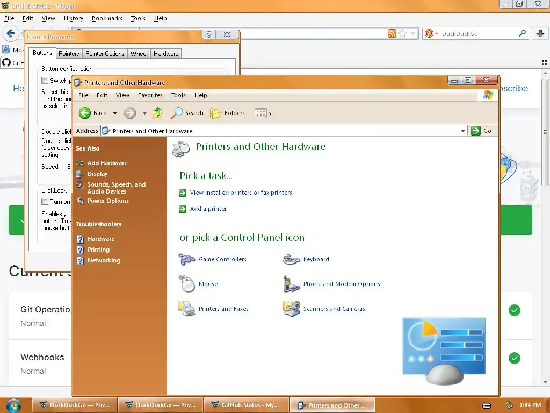Click browser Back arrow button
Image resolution: width=550 pixels, height=413 pixels.
[10, 34]
